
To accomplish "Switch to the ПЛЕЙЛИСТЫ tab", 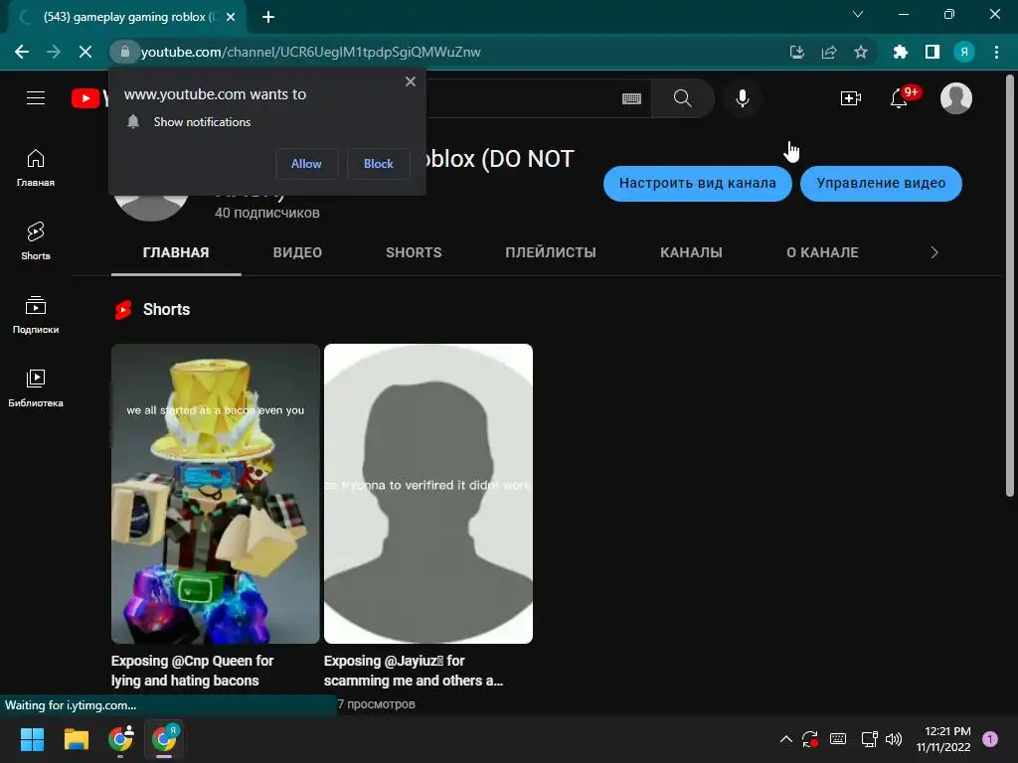I will point(551,252).
